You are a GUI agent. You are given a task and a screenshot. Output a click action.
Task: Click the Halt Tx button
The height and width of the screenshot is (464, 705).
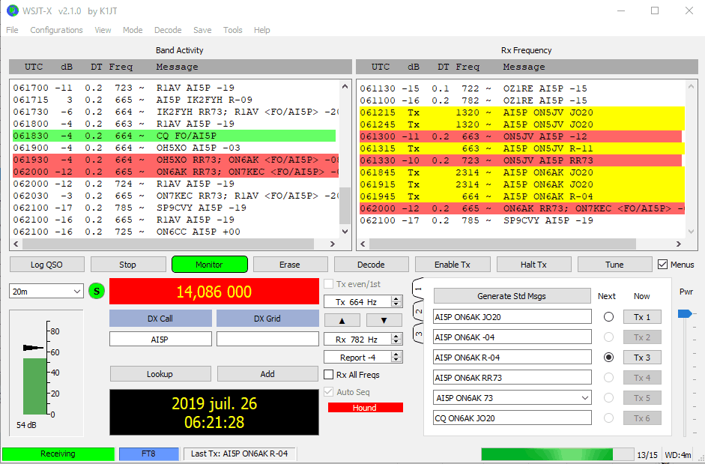pos(533,265)
